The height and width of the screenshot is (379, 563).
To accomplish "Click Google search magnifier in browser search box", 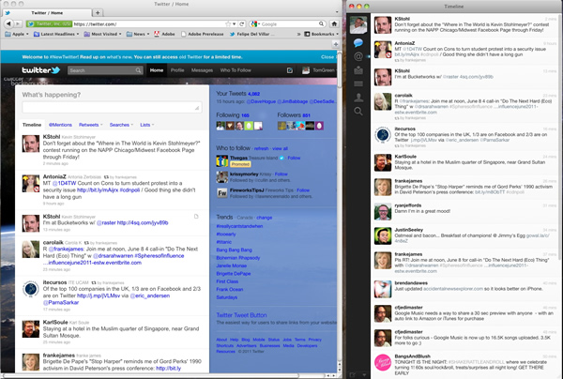I will [321, 24].
